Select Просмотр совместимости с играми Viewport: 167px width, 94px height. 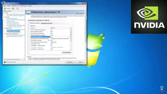[x=14, y=37]
